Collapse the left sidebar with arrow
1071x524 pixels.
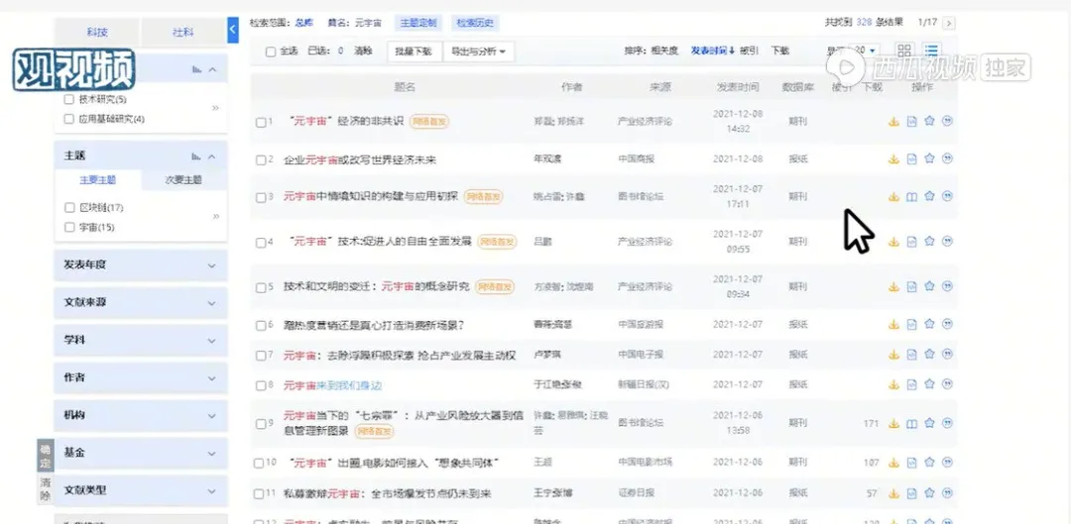click(x=232, y=30)
